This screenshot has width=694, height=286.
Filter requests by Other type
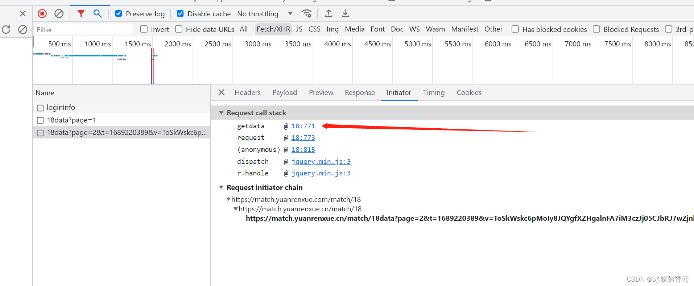(493, 29)
